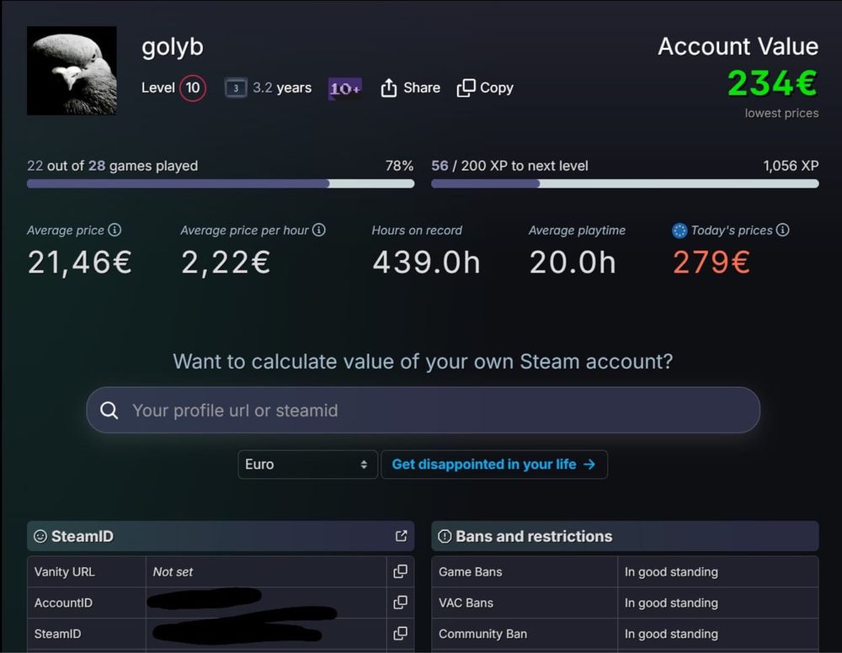Click the 'Want to calculate value' heading
Image resolution: width=842 pixels, height=653 pixels.
(423, 362)
